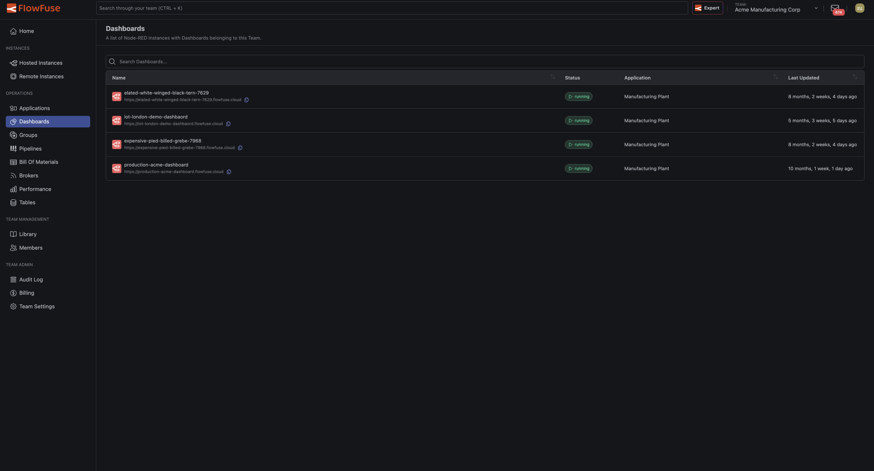Click the running status of production-acme-dashboard

coord(579,168)
